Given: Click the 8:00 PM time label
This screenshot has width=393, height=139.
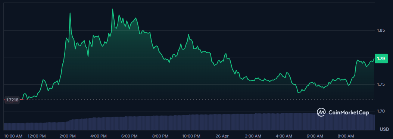Looking at the screenshot, I should point(160,136).
